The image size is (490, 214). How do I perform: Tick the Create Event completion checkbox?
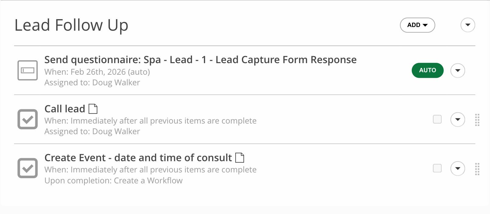(x=437, y=168)
